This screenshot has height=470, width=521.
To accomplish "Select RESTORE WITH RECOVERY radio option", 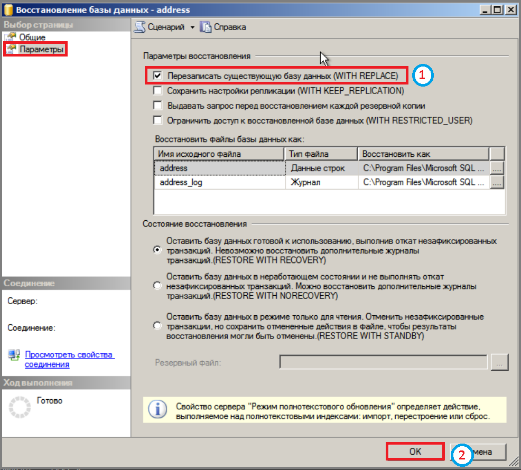I will click(157, 250).
